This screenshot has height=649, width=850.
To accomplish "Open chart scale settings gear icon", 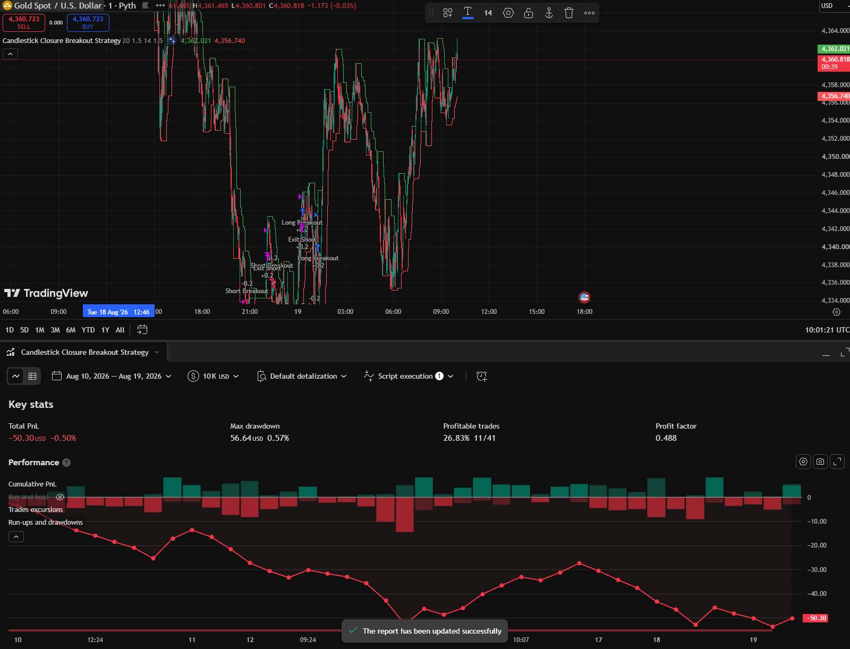I will coord(836,312).
